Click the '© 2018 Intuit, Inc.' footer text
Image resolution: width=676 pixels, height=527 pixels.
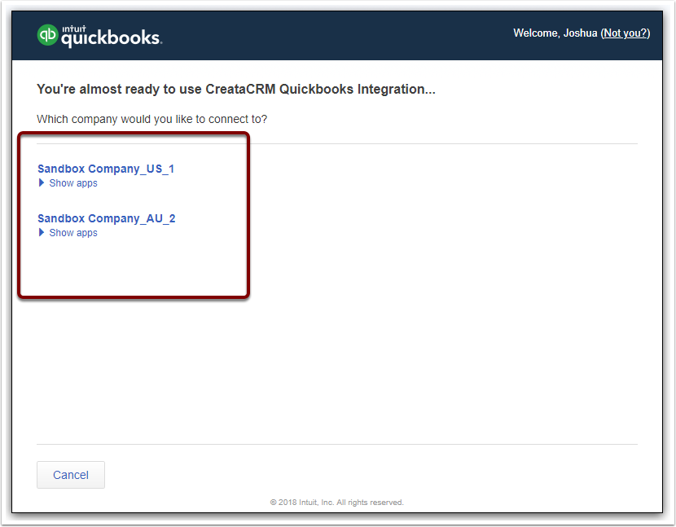[x=336, y=502]
